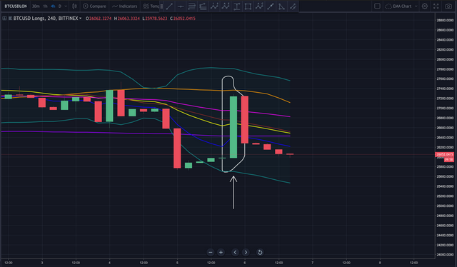The image size is (457, 267).
Task: Take a chart snapshot with camera icon
Action: point(448,6)
